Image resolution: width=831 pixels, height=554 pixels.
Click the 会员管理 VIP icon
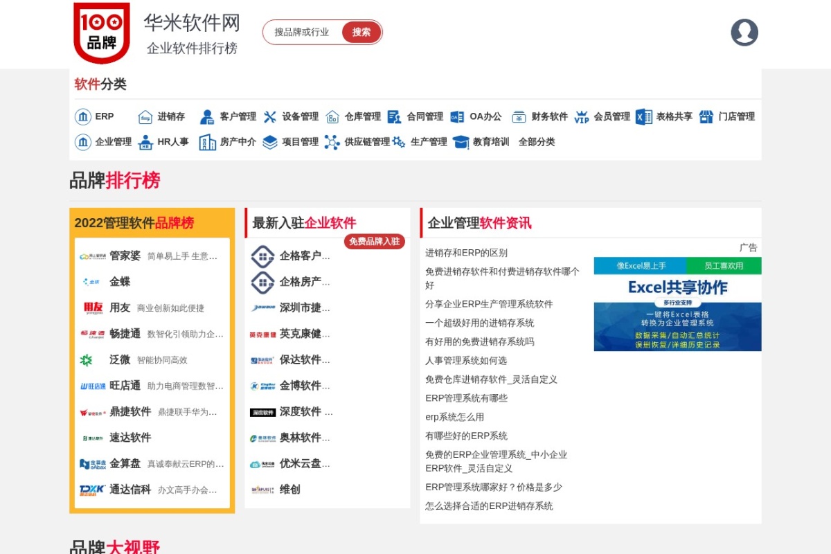point(582,116)
